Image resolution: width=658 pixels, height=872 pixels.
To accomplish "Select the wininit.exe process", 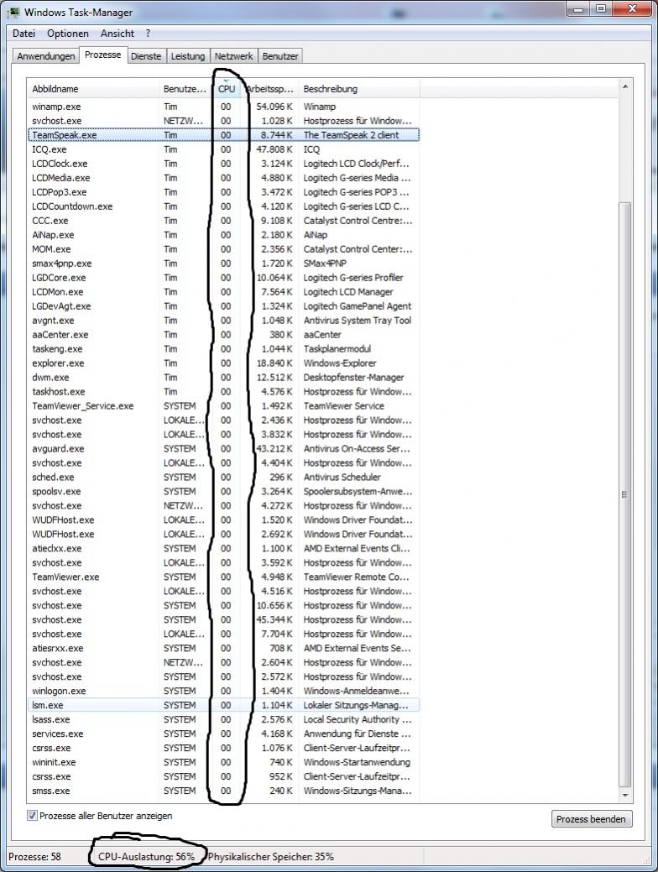I will [x=223, y=762].
